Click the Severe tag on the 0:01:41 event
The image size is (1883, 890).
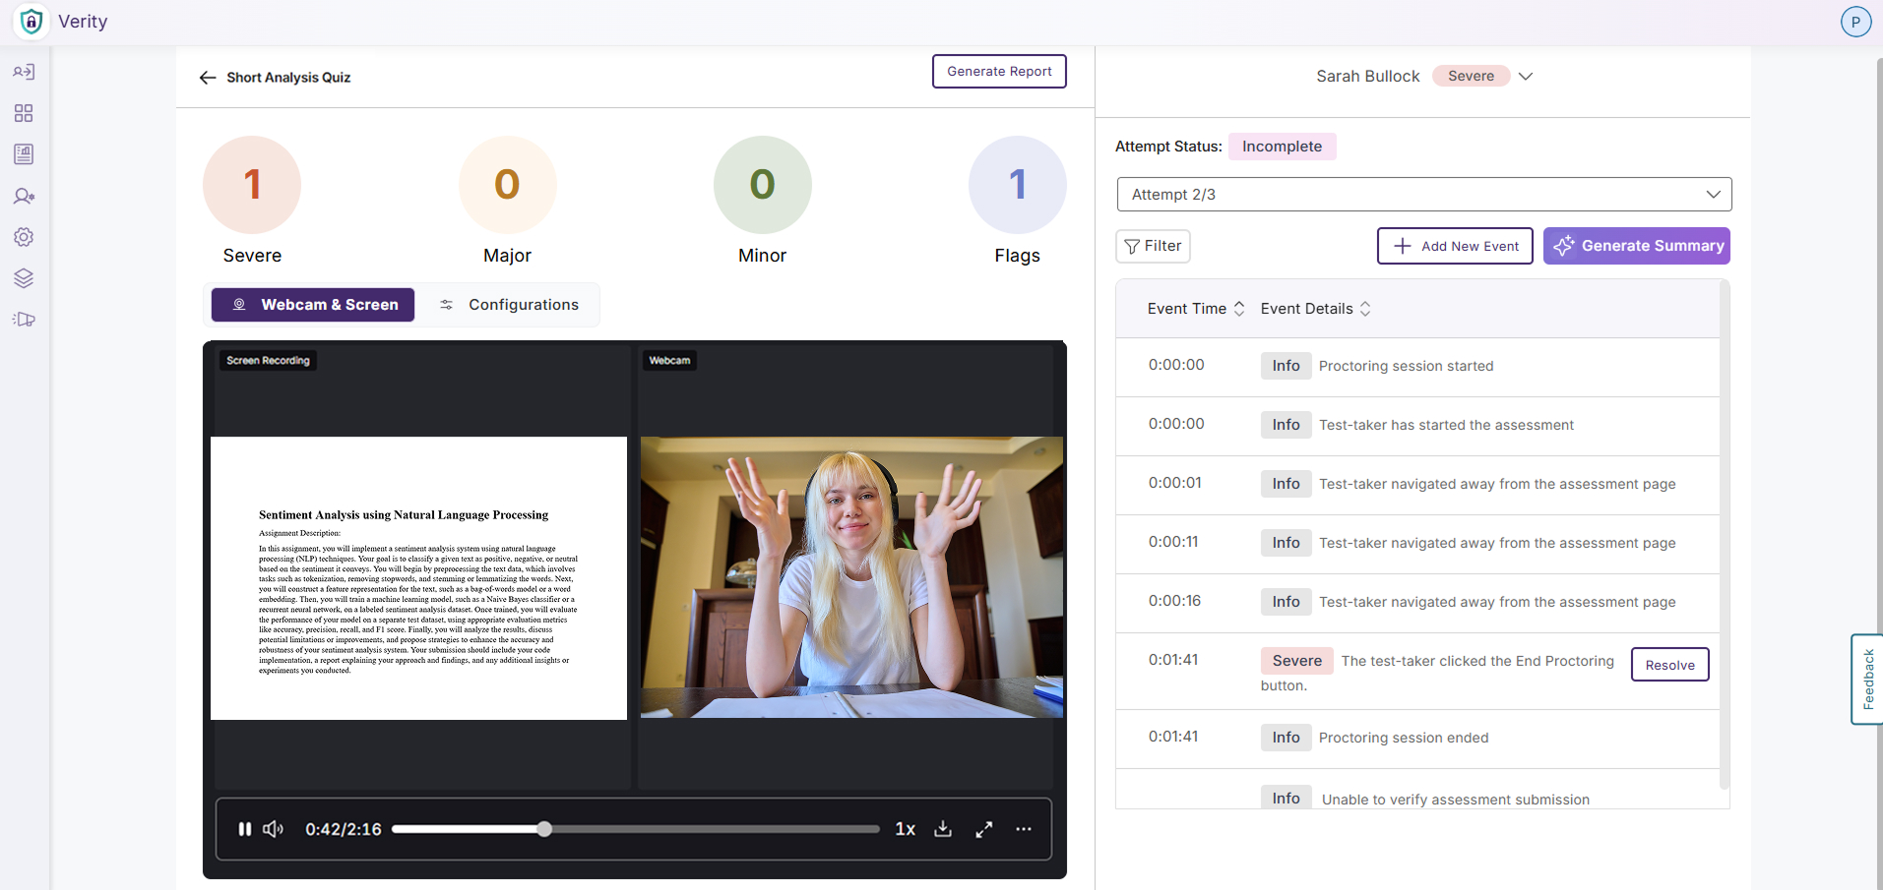[x=1296, y=661]
